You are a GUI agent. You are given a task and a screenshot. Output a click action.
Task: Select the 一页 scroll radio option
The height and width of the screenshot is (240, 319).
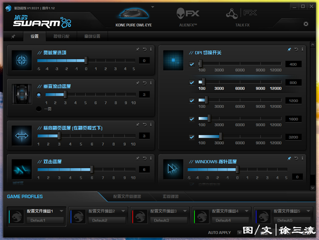click(39, 109)
